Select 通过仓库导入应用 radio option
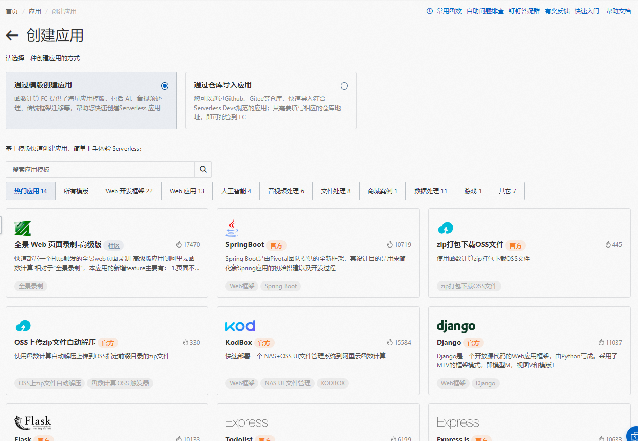 344,86
